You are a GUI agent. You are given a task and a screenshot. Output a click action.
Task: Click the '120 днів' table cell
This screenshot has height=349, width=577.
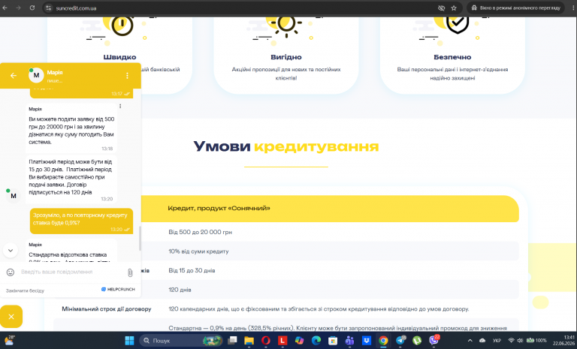coord(180,290)
